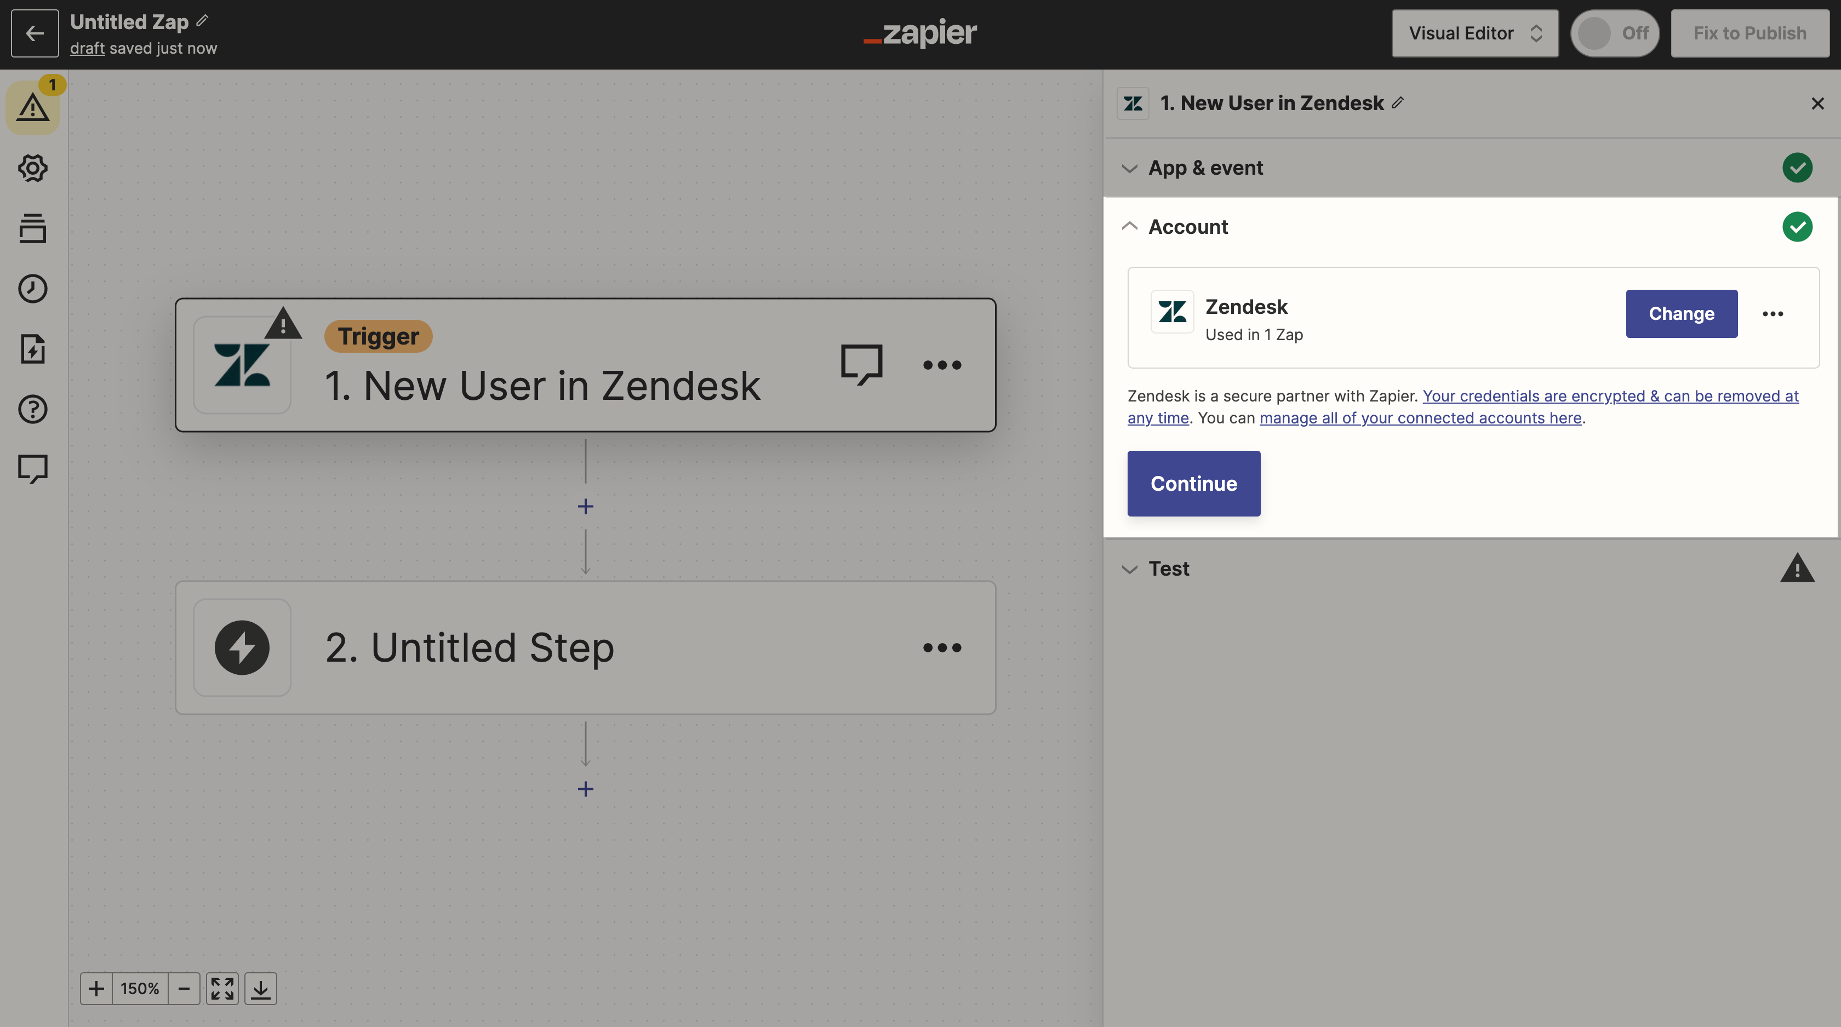Open the warnings panel icon in sidebar
Image resolution: width=1841 pixels, height=1027 pixels.
(x=33, y=107)
